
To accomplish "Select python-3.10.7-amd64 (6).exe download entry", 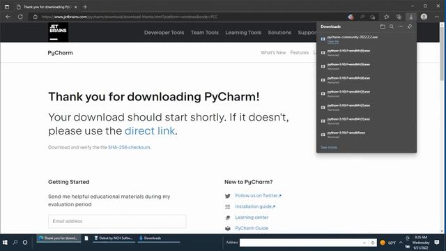I will pyautogui.click(x=367, y=53).
